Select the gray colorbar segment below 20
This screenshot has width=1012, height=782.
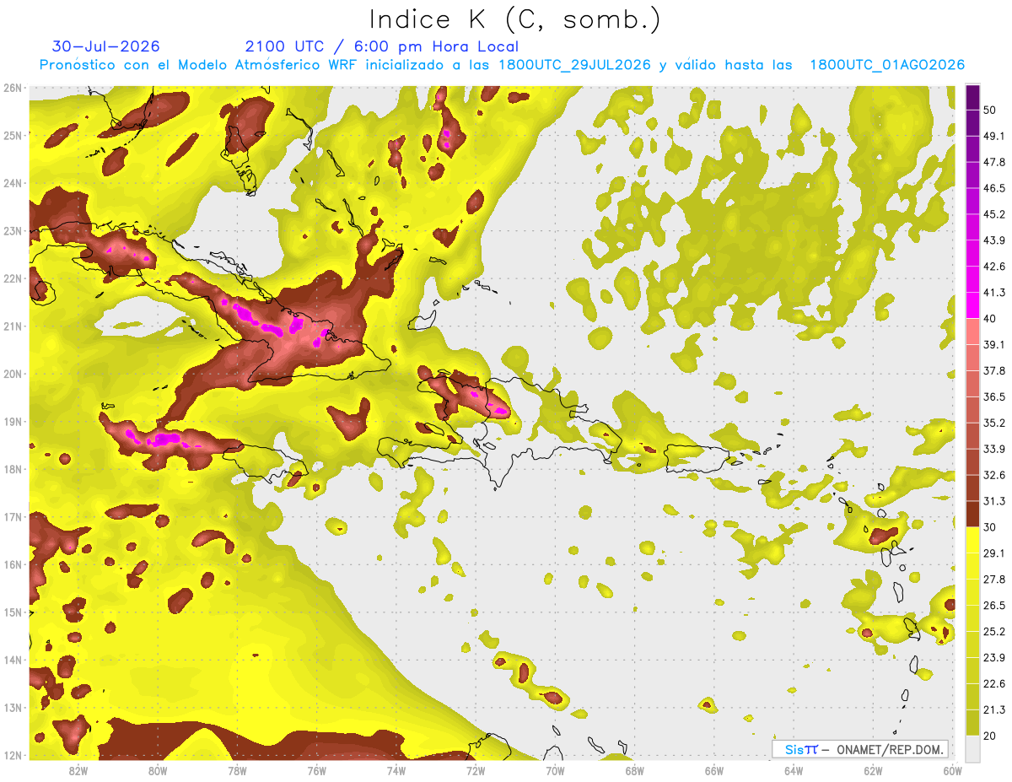(x=972, y=748)
